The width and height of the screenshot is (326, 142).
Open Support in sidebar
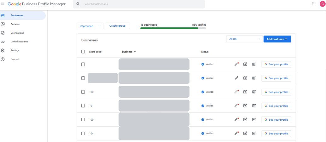coord(15,59)
